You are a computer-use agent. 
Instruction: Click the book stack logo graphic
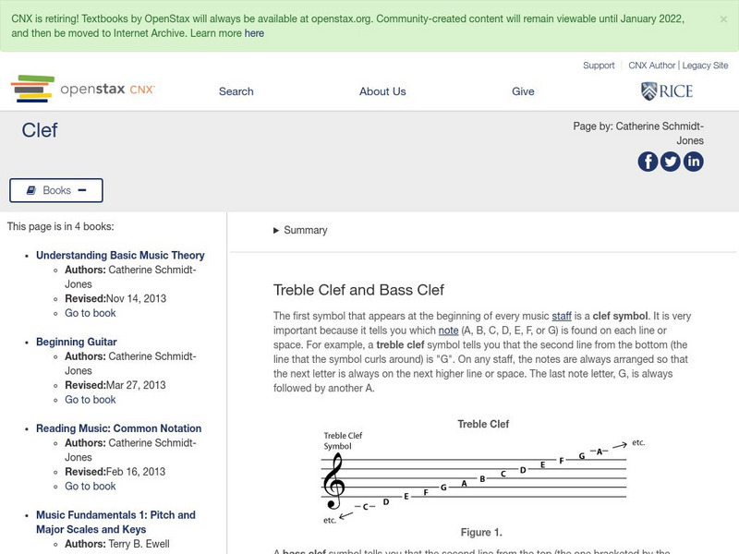30,90
